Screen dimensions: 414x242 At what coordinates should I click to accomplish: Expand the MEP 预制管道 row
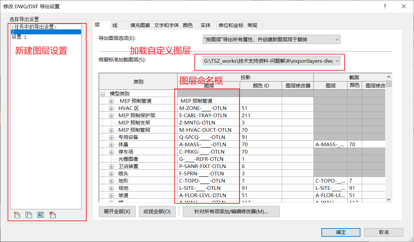click(x=111, y=101)
